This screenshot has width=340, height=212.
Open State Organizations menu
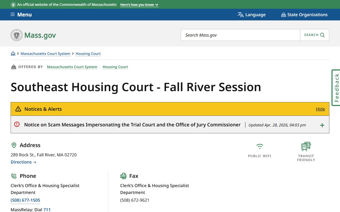click(x=304, y=15)
